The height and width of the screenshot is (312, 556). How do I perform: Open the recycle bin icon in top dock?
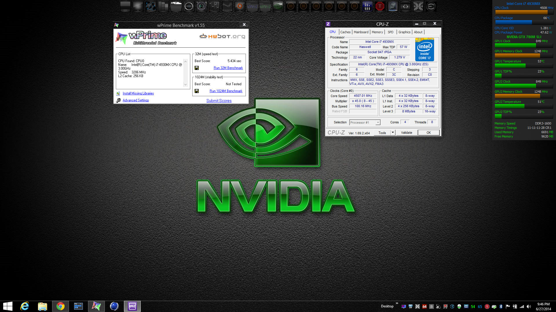point(405,6)
